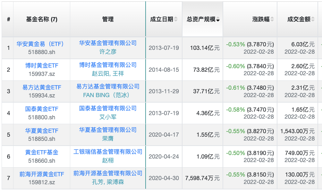
Task: Select turnover 6.03亿元
Action: (x=303, y=44)
